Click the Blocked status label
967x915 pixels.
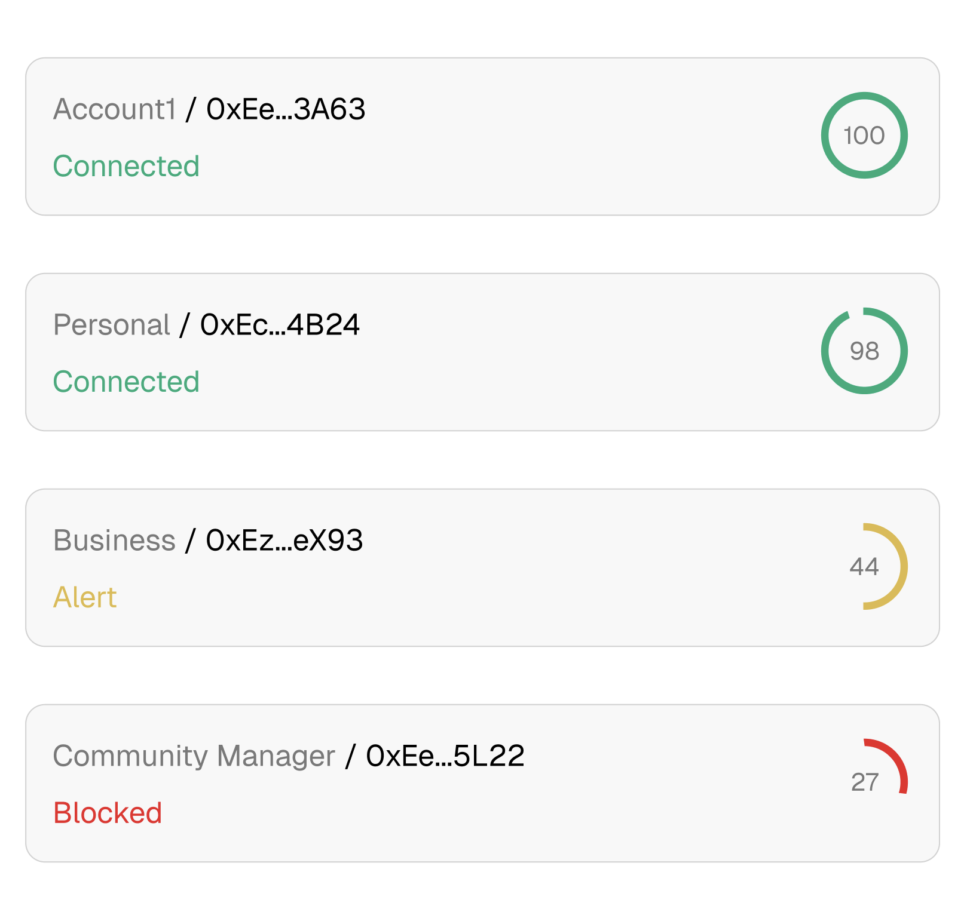(108, 812)
